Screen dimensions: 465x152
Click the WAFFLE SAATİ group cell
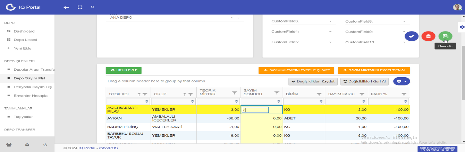tap(174, 127)
